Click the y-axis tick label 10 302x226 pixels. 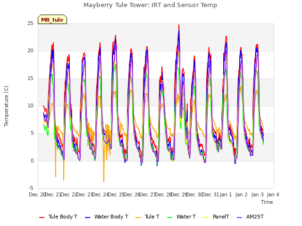(30, 105)
